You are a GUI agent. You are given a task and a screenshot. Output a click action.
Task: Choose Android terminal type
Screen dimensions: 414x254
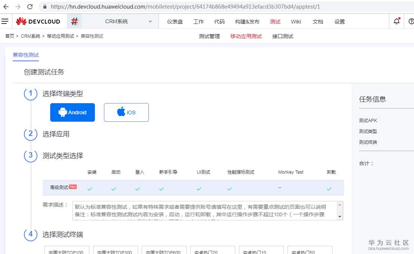[73, 112]
